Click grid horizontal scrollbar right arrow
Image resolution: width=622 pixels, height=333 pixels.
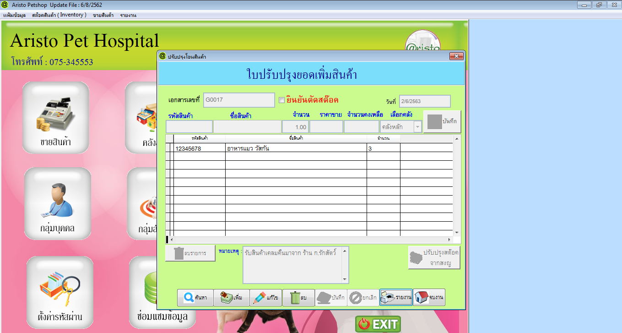tap(449, 240)
